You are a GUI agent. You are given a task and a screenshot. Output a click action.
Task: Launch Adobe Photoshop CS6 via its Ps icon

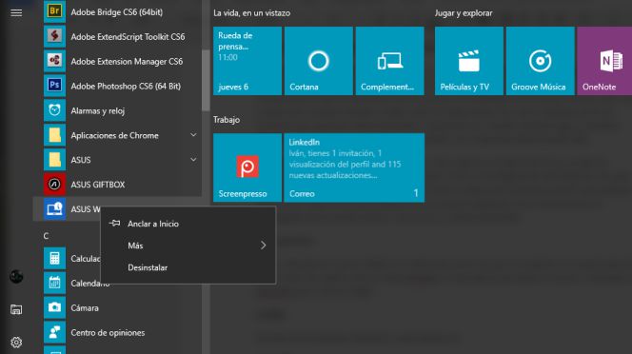pos(54,86)
